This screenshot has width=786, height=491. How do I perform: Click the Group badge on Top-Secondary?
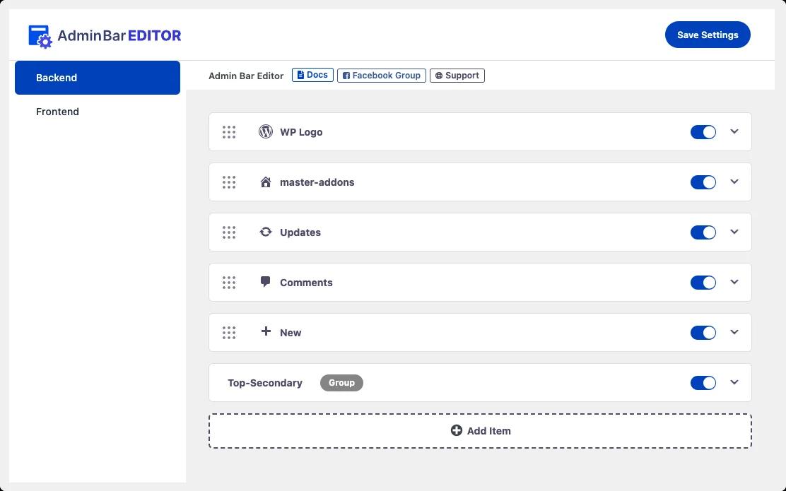(x=341, y=382)
